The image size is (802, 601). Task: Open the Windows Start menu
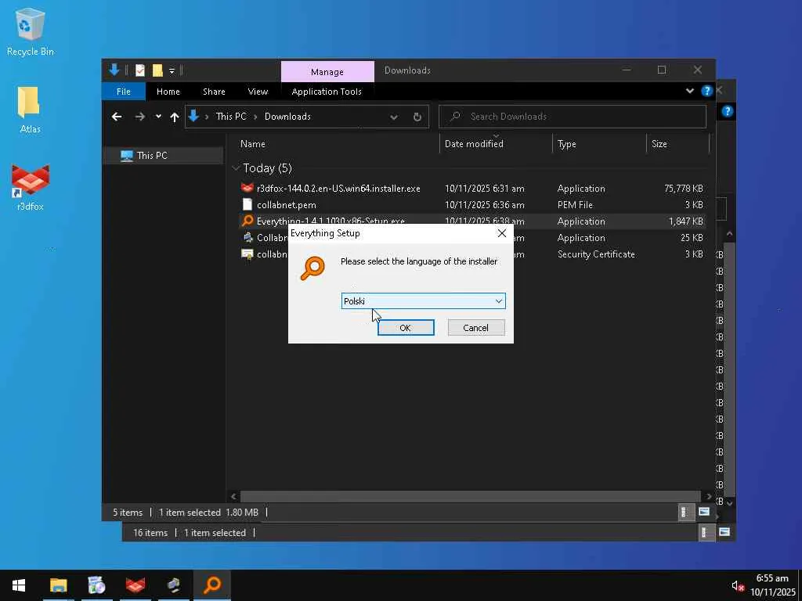(x=19, y=585)
